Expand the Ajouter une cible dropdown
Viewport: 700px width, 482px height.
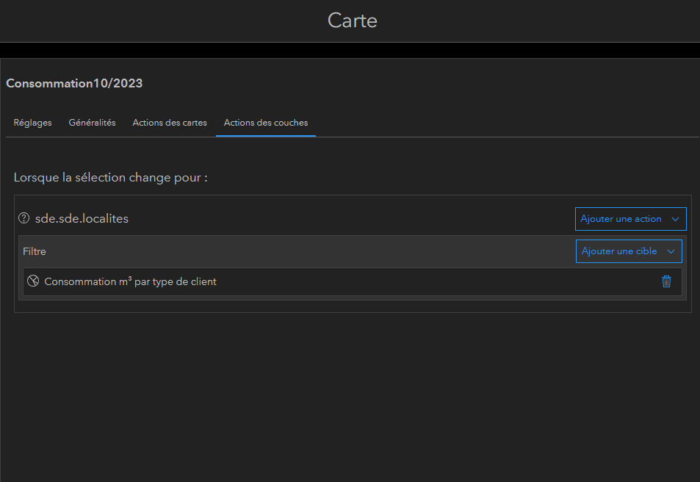tap(619, 251)
